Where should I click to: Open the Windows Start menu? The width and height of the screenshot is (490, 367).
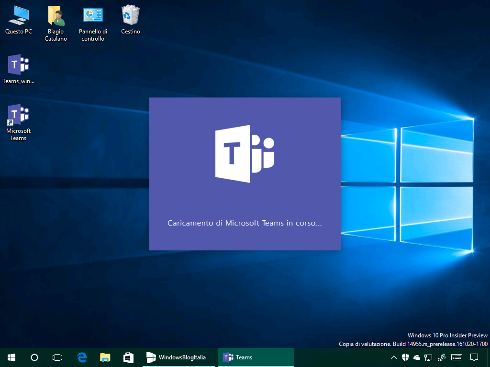click(11, 357)
